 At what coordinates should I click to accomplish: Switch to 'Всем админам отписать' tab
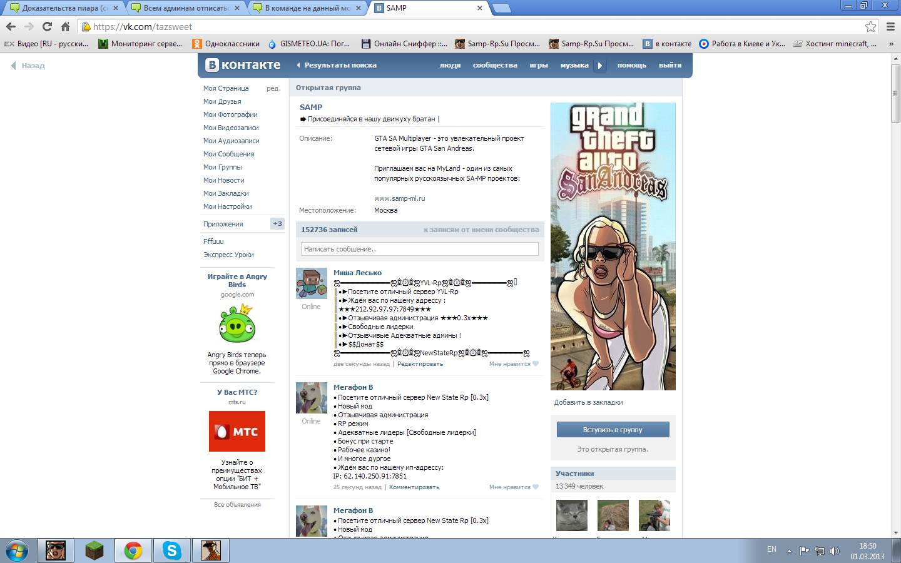pyautogui.click(x=186, y=8)
